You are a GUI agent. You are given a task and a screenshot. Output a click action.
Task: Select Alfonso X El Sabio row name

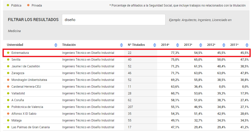[24, 114]
